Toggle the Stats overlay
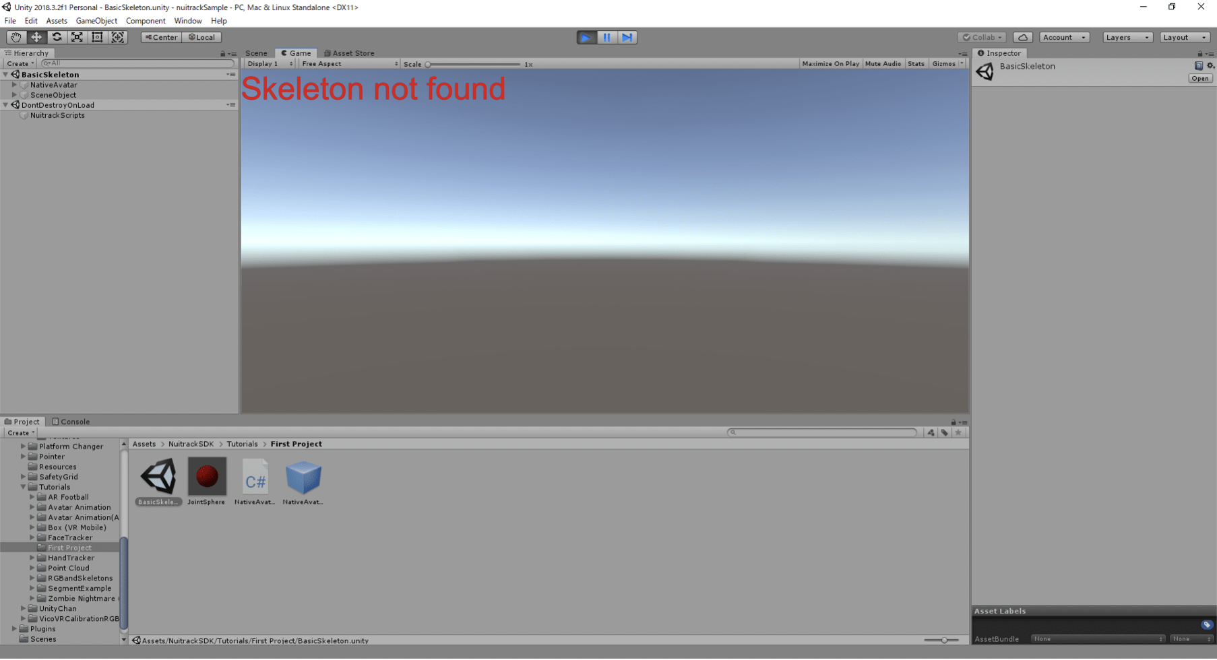The height and width of the screenshot is (660, 1217). tap(916, 64)
